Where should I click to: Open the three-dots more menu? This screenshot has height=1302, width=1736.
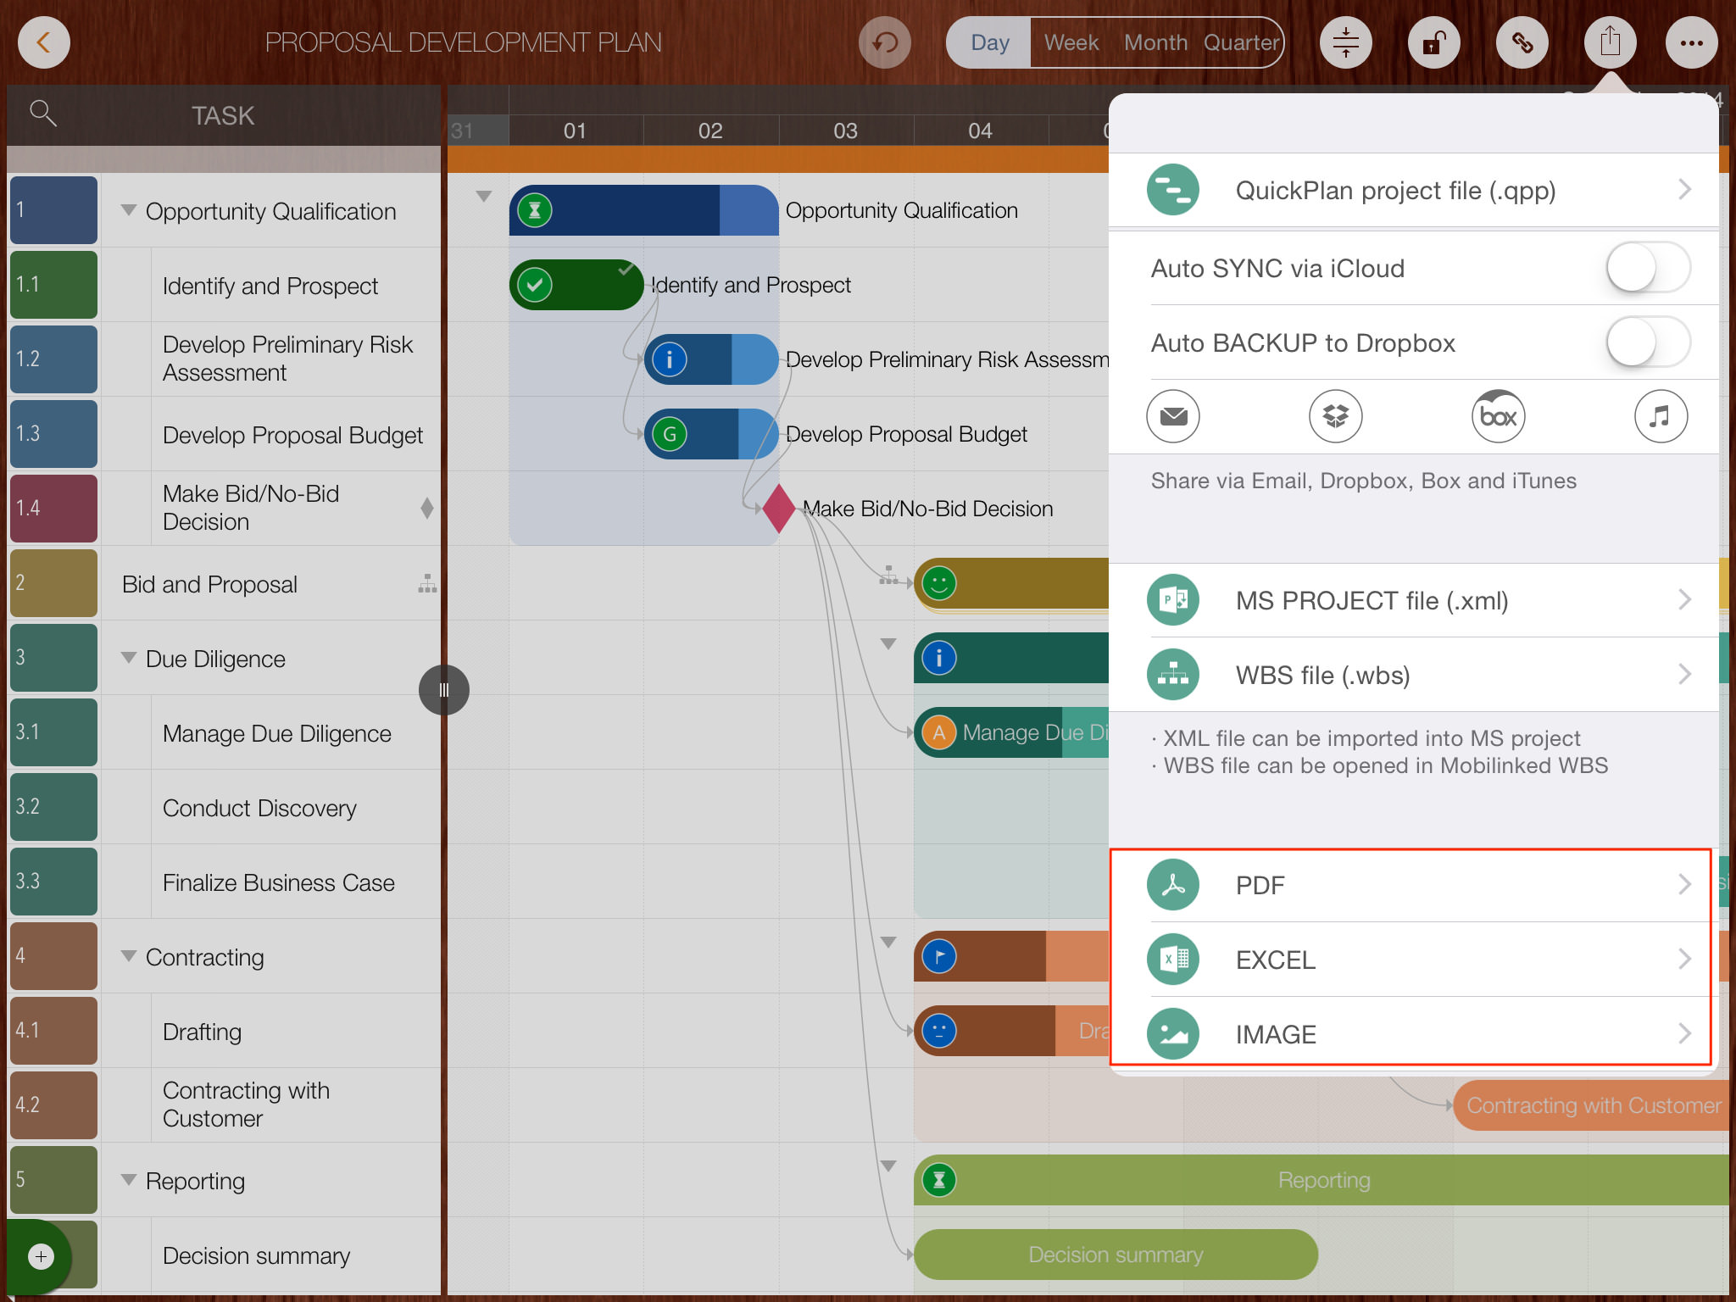click(1691, 42)
